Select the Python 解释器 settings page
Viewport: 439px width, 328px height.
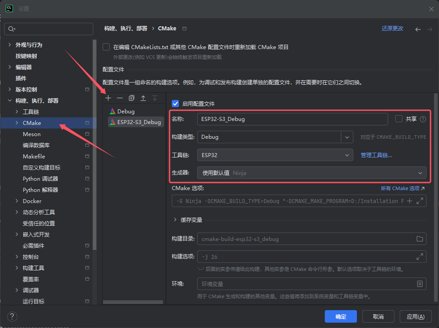(40, 190)
